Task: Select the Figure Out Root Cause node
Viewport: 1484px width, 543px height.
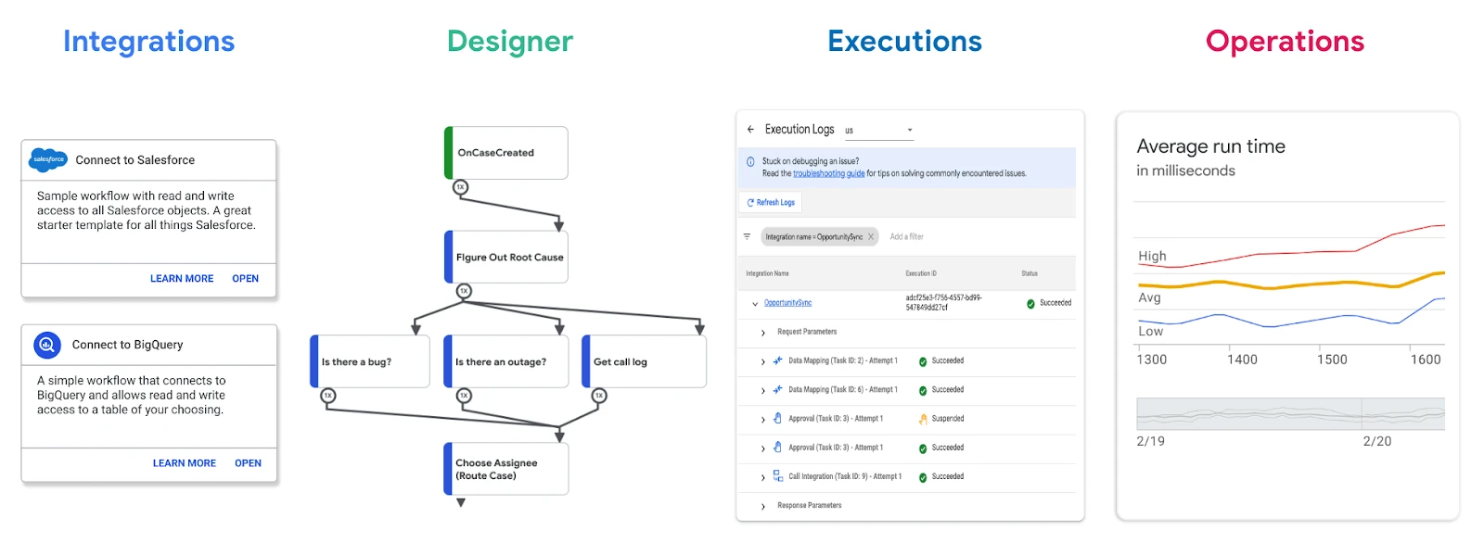Action: (x=506, y=257)
